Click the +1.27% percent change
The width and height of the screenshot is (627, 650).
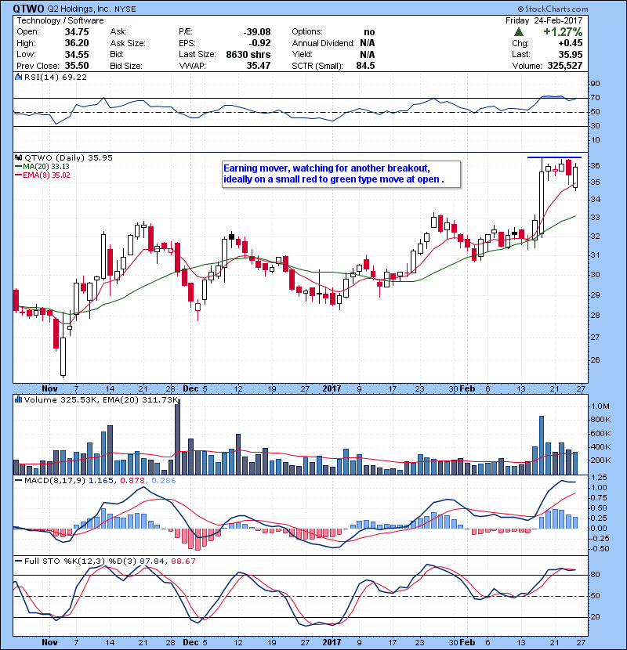(563, 32)
